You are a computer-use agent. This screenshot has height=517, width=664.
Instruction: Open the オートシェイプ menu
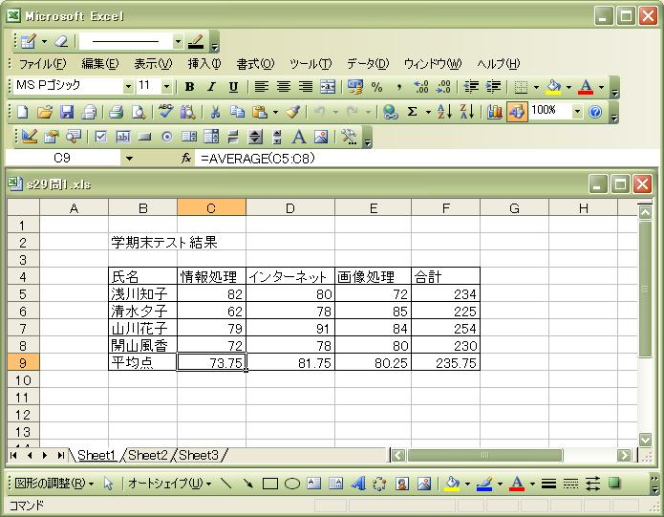point(168,484)
